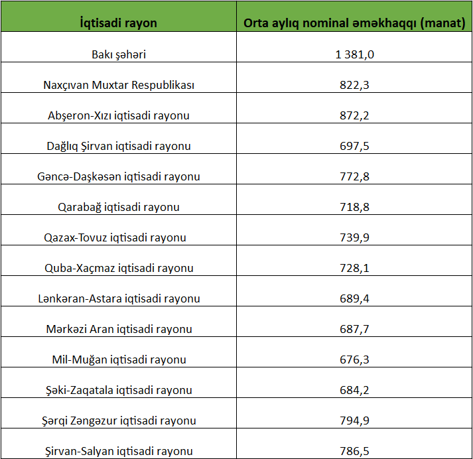Click the Qarabağ iqtisadi rayonu cell
Image resolution: width=473 pixels, height=459 pixels.
click(118, 207)
